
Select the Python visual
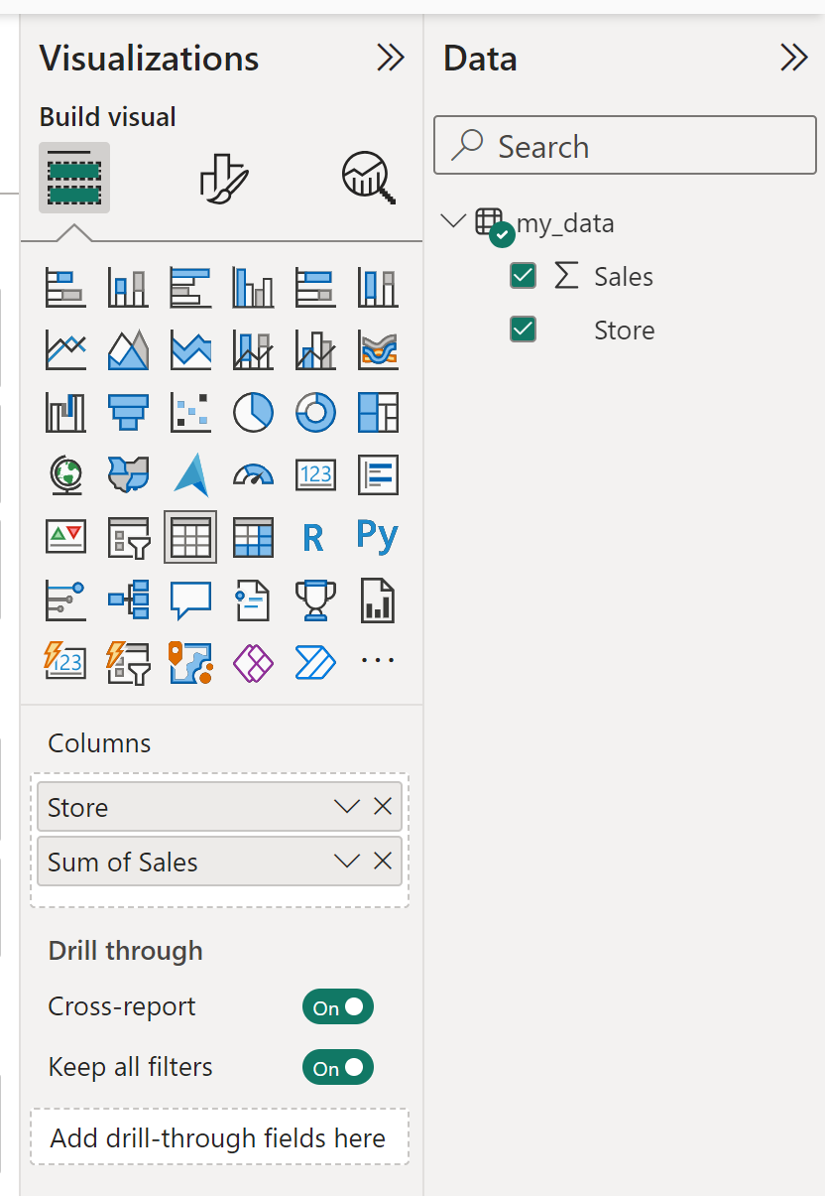(378, 536)
